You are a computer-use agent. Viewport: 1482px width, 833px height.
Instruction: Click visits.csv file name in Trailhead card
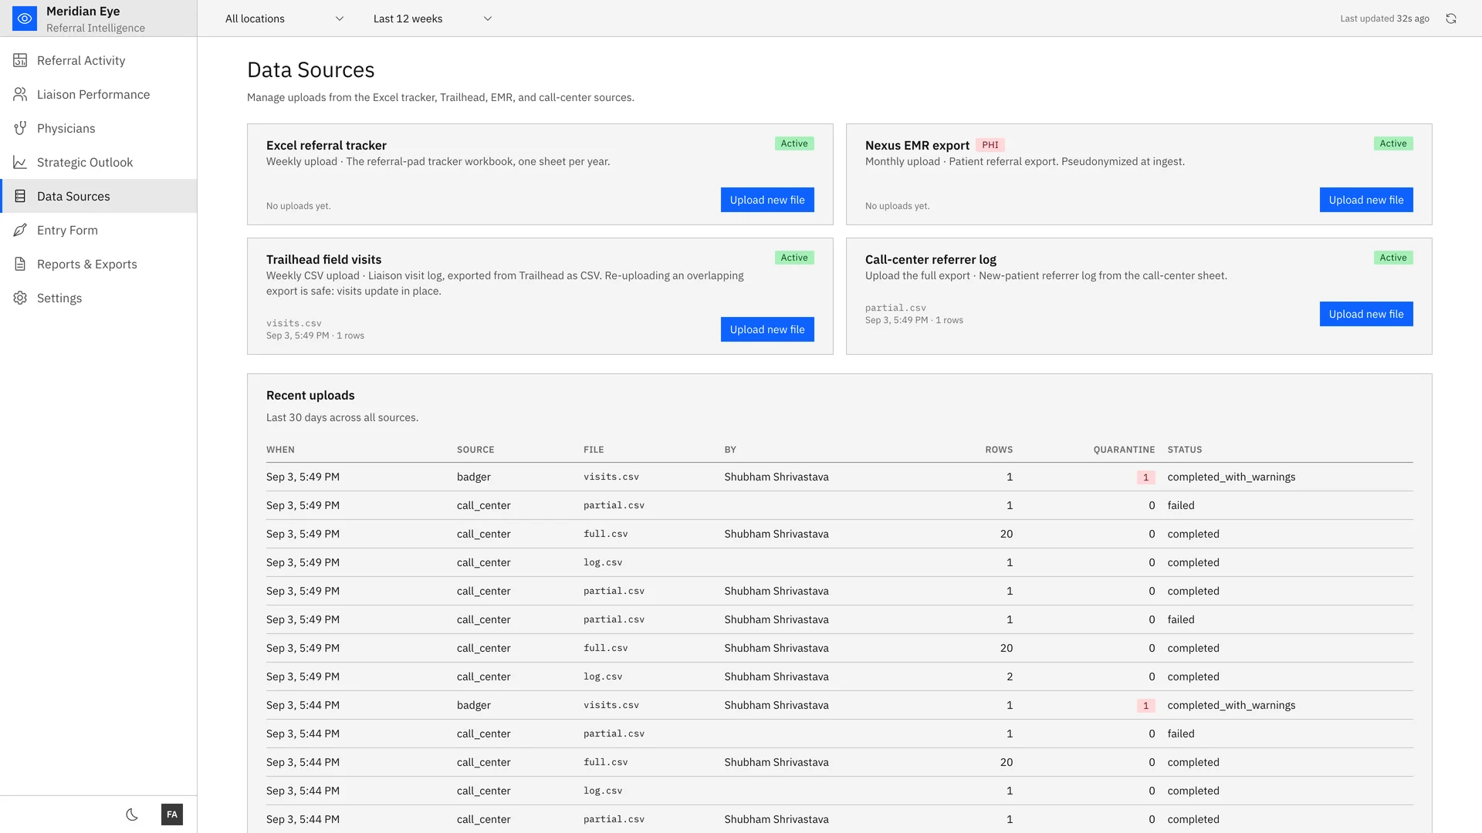tap(294, 323)
